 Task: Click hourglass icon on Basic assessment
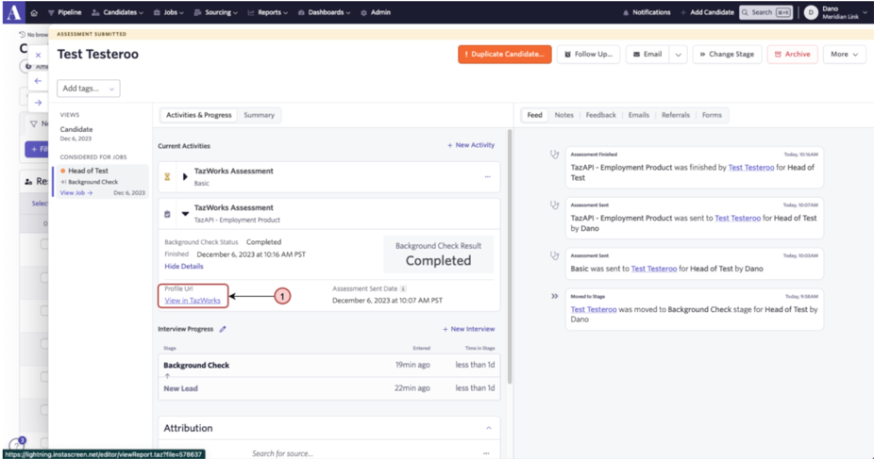tap(167, 177)
